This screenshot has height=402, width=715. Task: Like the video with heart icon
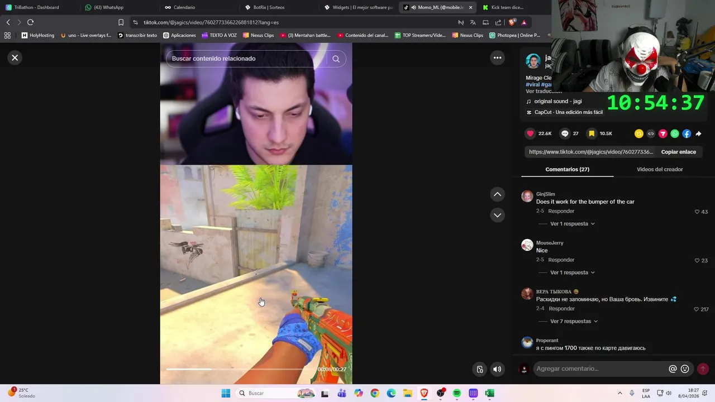pos(531,133)
